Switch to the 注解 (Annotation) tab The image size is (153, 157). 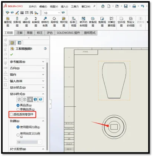pos(20,33)
